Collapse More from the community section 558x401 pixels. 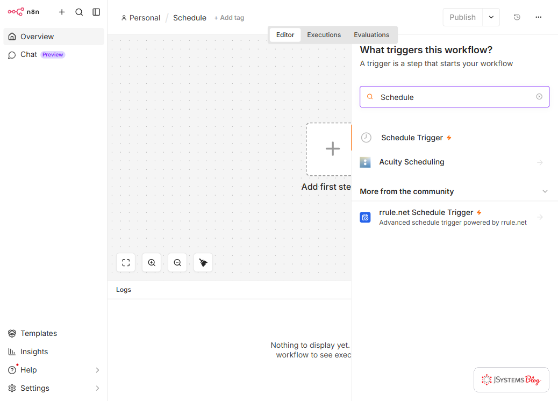pos(545,191)
